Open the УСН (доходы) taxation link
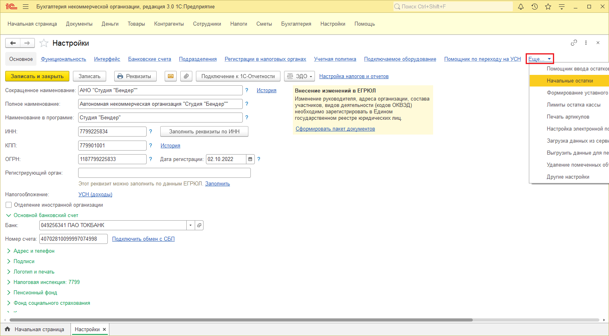609x336 pixels. coord(95,194)
